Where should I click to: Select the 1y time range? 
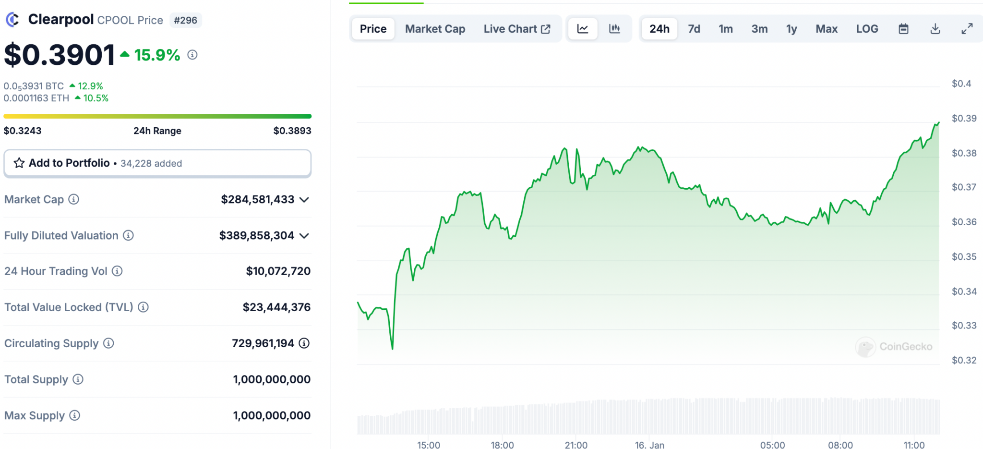(x=791, y=29)
